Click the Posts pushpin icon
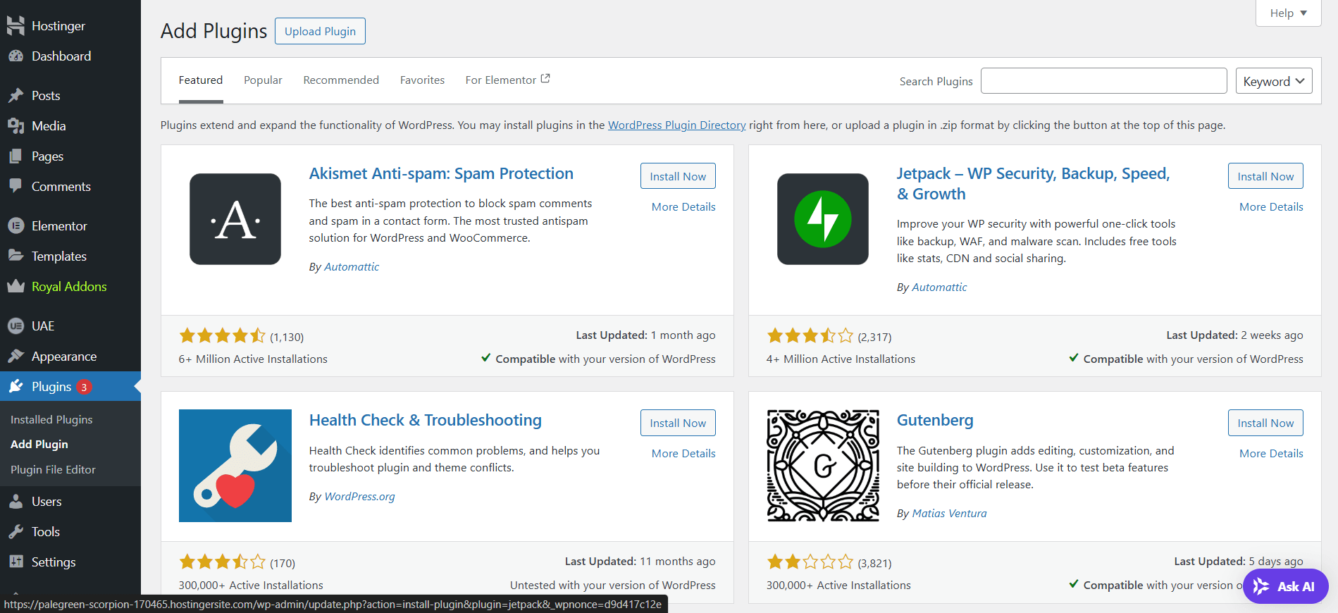 16,96
